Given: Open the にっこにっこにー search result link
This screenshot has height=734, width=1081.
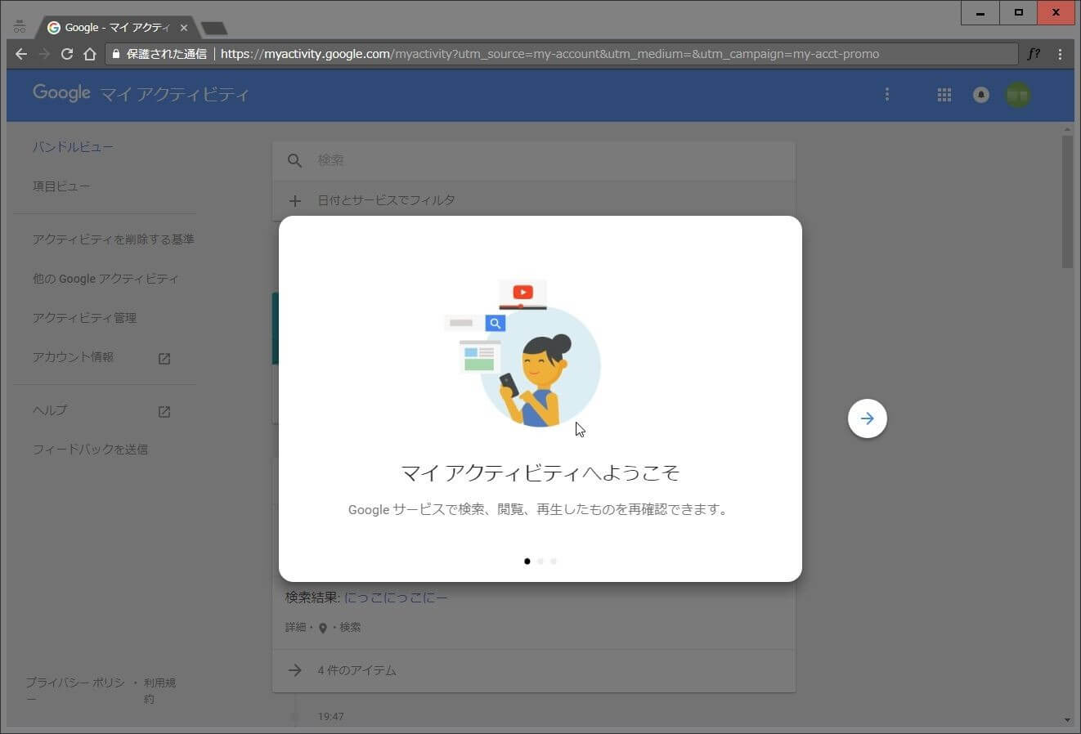Looking at the screenshot, I should click(396, 597).
